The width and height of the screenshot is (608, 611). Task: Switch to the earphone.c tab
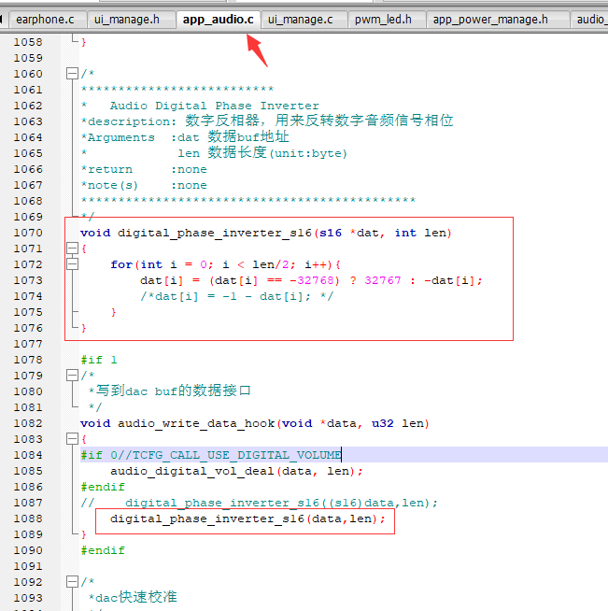pos(45,20)
